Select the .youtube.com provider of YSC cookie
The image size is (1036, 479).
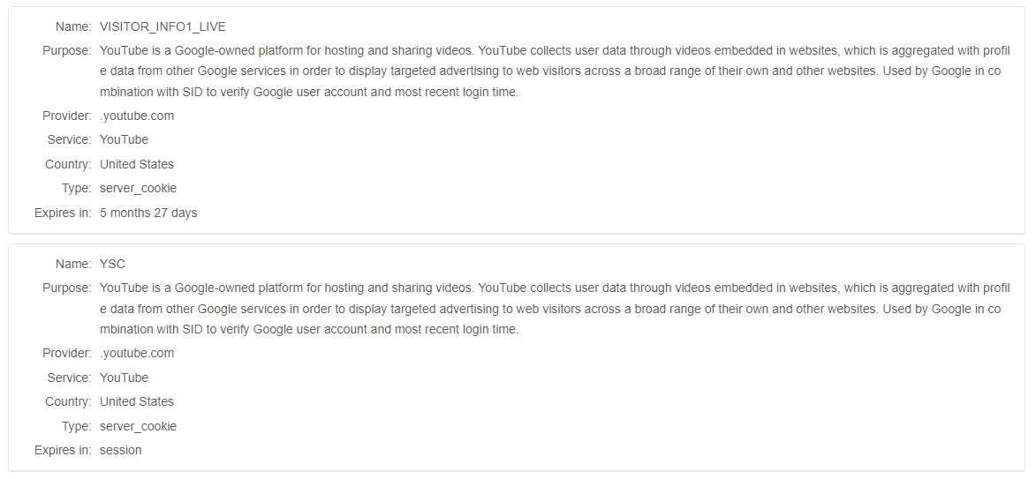coord(137,353)
